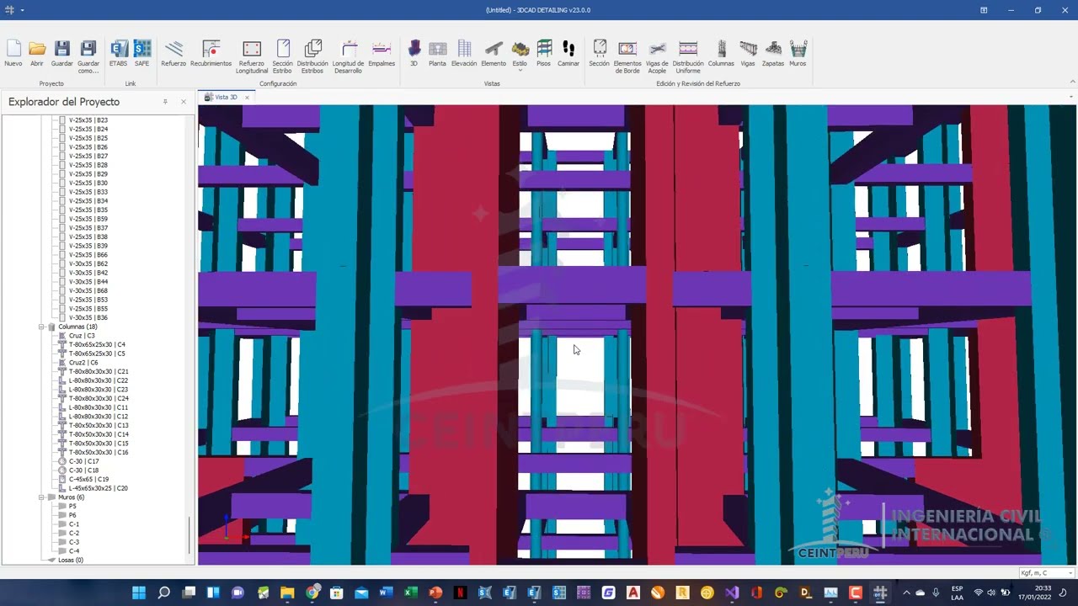
Task: Open Sección Estribo settings
Action: (x=283, y=57)
